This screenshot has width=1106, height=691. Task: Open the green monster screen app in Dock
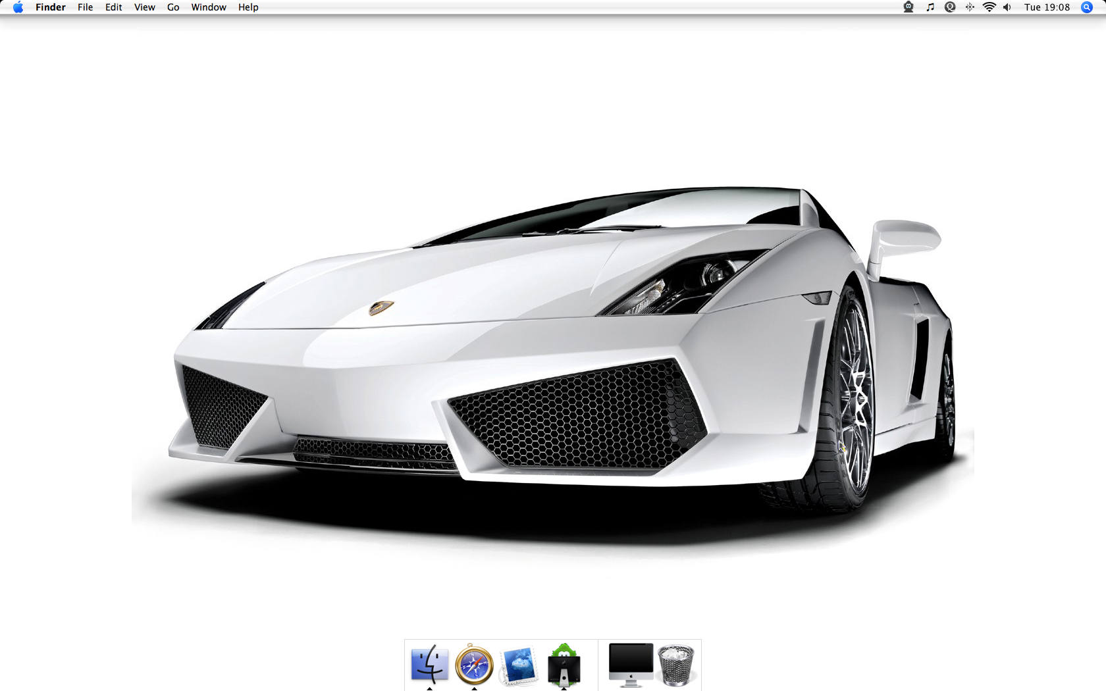coord(564,665)
